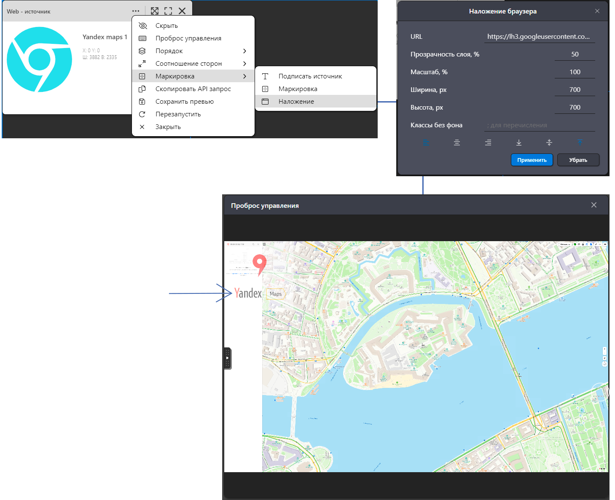Open the three-dots menu of Web source
This screenshot has height=500, width=615.
(136, 11)
